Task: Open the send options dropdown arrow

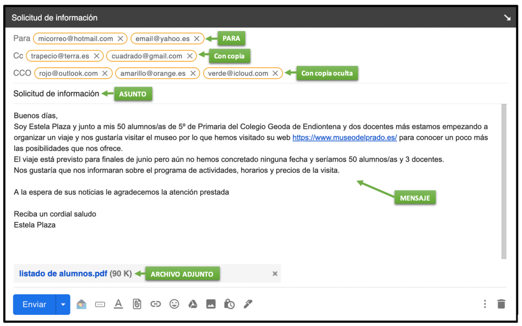Action: (x=63, y=304)
